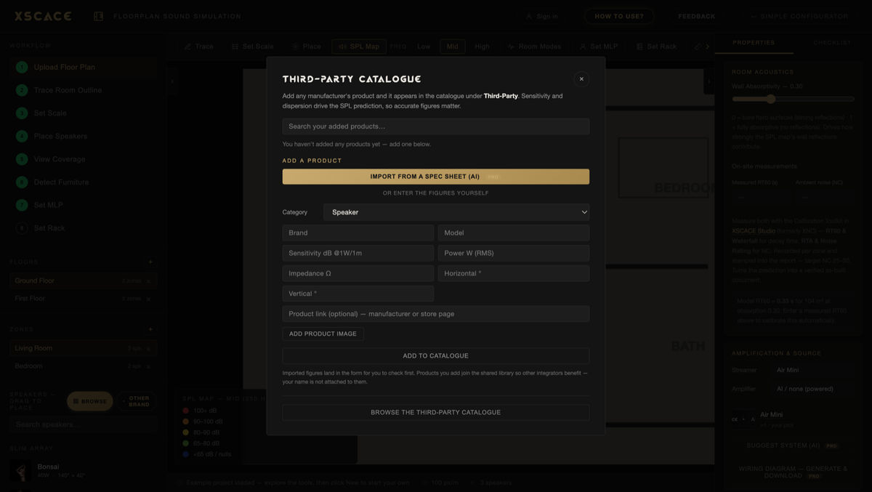
Task: Add a new floor with plus icon
Action: click(150, 262)
